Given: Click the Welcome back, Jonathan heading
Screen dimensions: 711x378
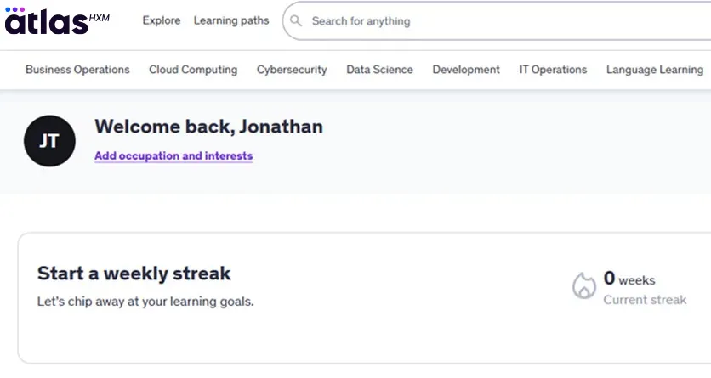Looking at the screenshot, I should 208,127.
